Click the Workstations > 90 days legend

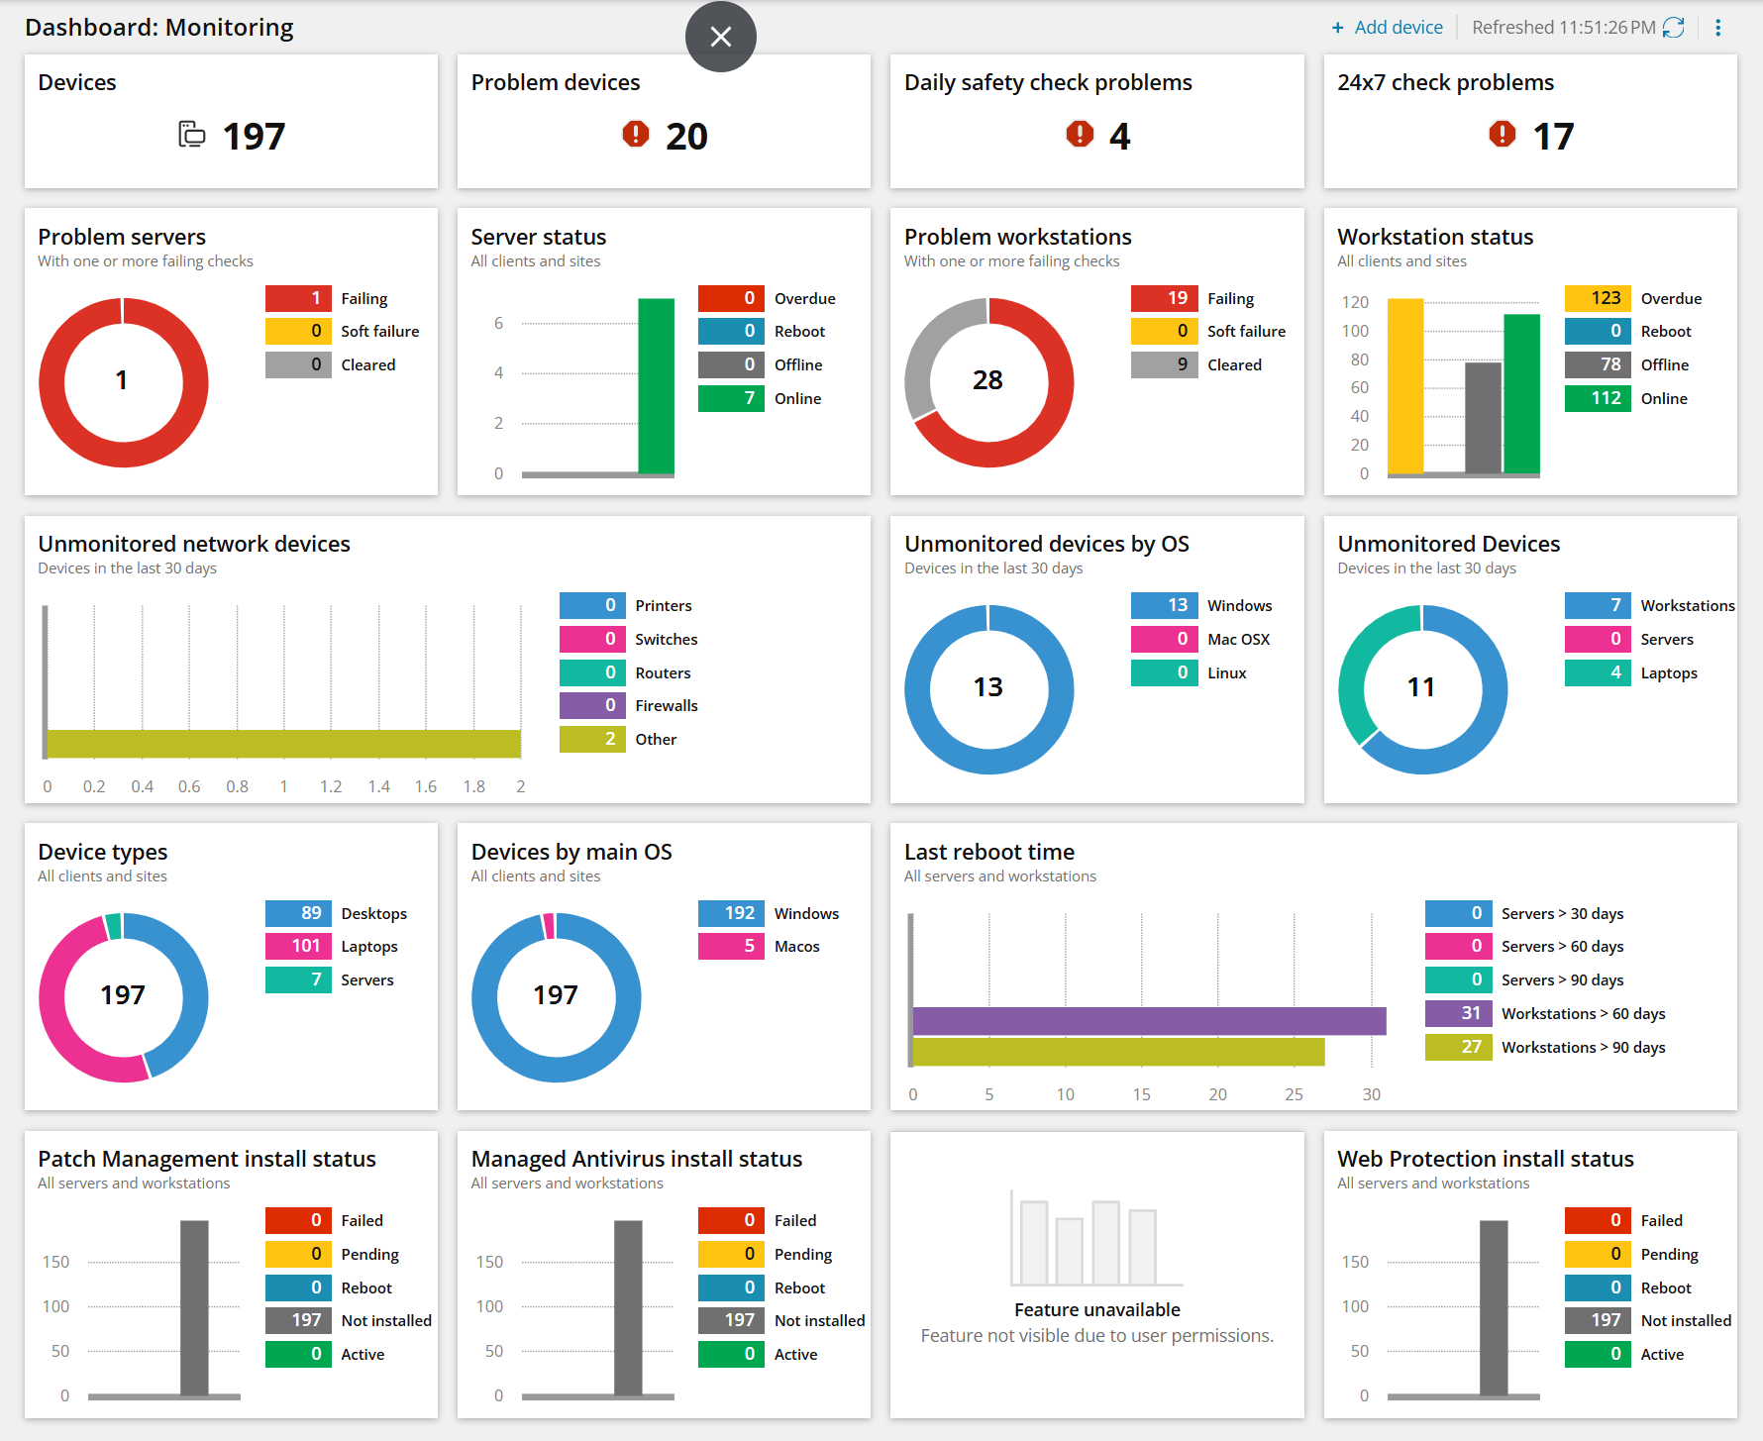(1545, 1047)
